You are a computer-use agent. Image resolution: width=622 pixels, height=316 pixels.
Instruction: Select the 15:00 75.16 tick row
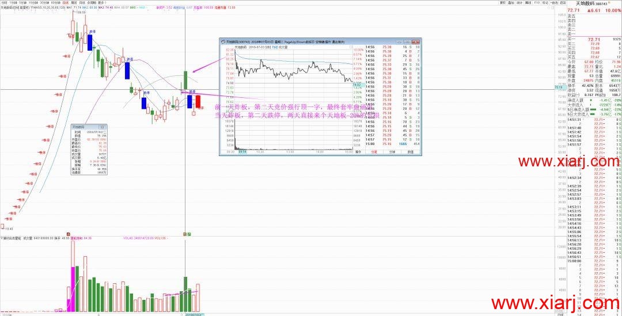pos(393,144)
